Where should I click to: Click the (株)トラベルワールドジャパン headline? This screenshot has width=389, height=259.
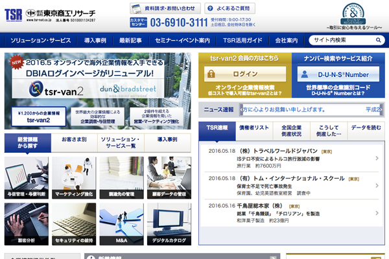click(278, 151)
